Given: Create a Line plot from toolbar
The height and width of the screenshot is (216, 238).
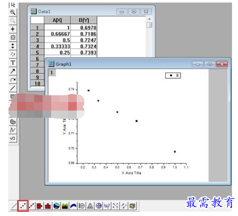Looking at the screenshot, I should pyautogui.click(x=14, y=206).
